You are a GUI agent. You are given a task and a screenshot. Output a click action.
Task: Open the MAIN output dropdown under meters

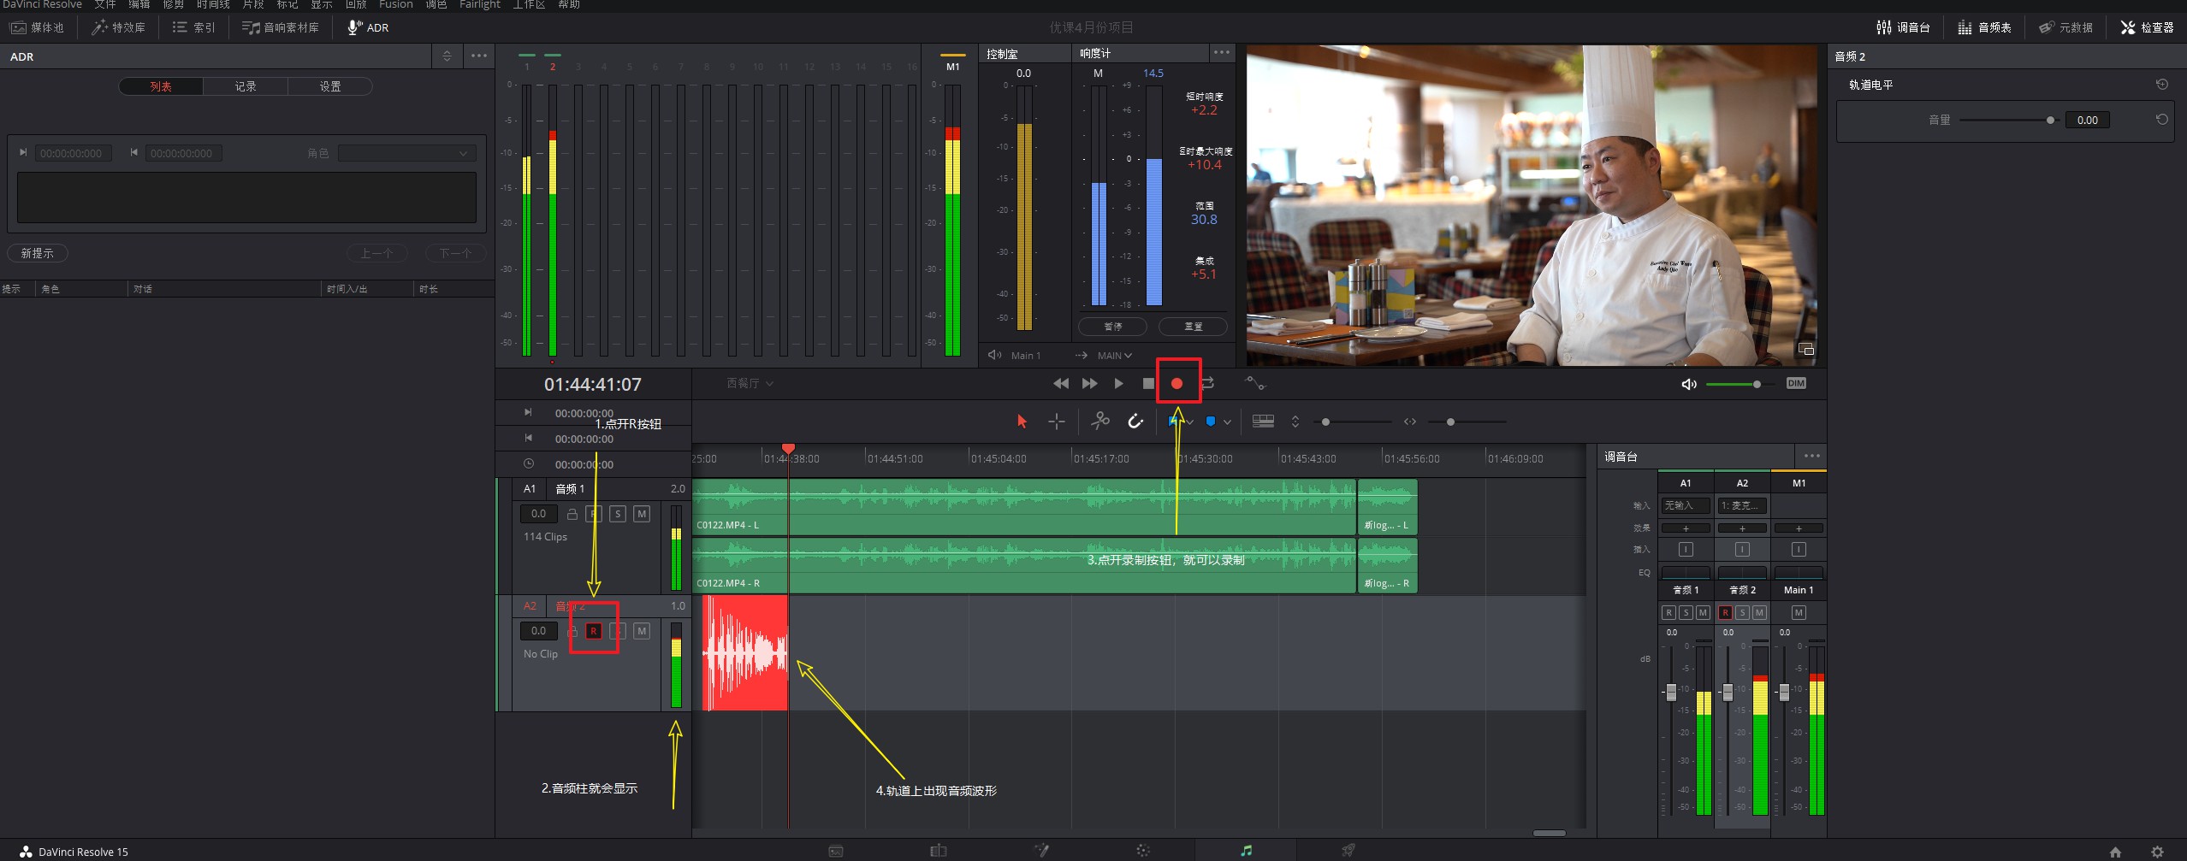click(1114, 356)
